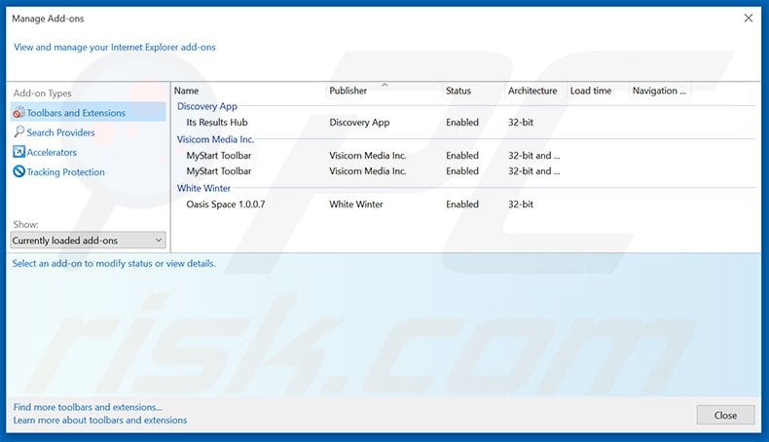Click the Discovery App group header
Screen dimensions: 769x442
point(207,106)
